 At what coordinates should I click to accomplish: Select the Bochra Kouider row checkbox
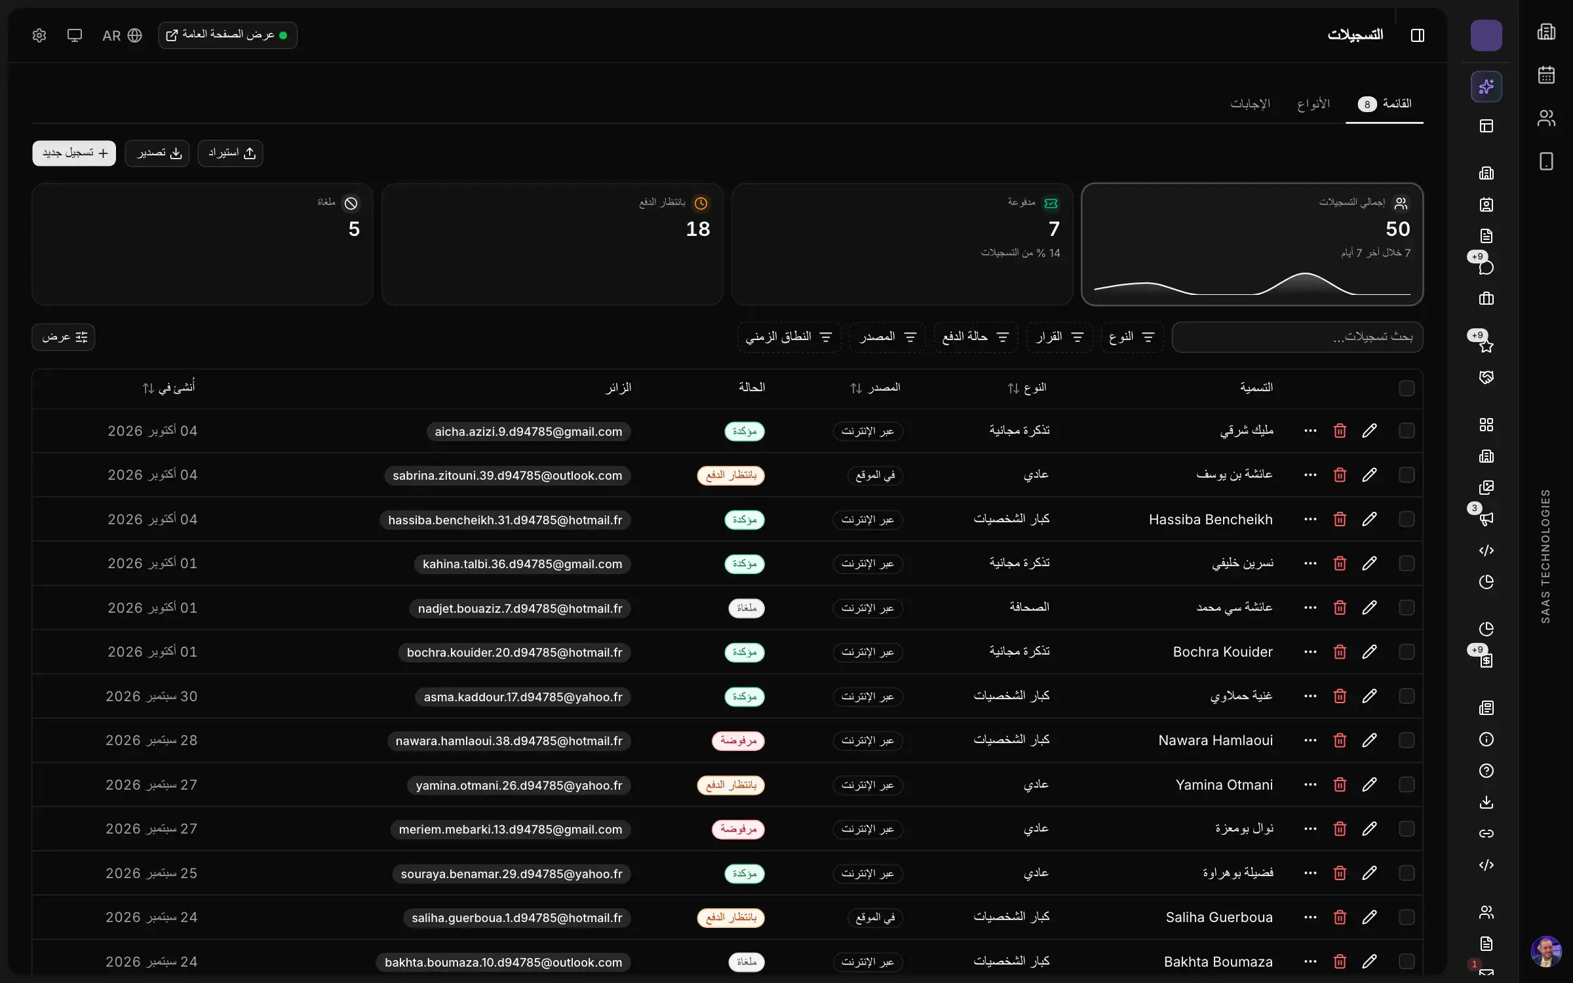(x=1406, y=652)
